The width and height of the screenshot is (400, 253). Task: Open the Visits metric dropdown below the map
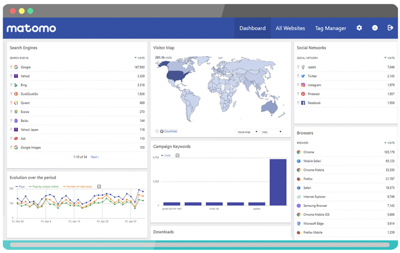tap(270, 132)
